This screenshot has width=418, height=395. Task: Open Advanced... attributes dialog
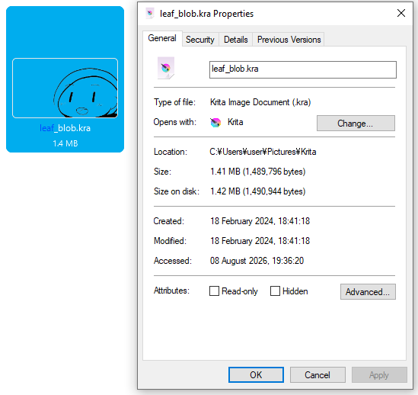pyautogui.click(x=368, y=291)
